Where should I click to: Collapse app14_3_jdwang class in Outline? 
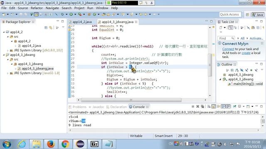pos(220,79)
